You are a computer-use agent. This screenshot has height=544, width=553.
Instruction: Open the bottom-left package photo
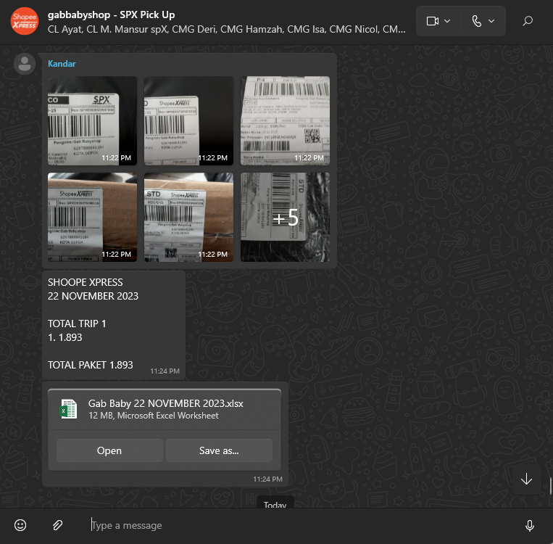tap(92, 217)
